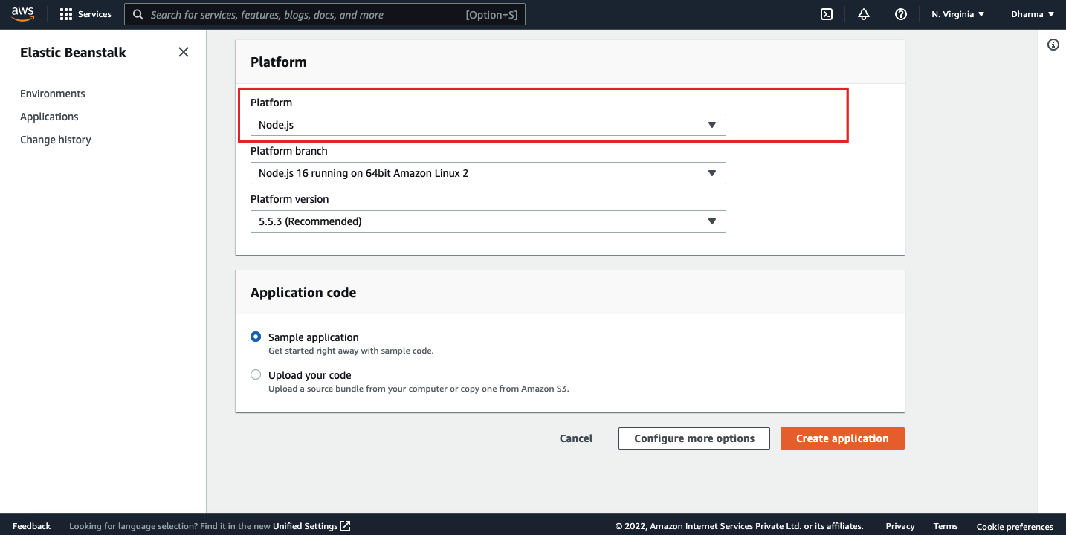Click the search magnifier icon
The width and height of the screenshot is (1066, 535).
pyautogui.click(x=138, y=14)
